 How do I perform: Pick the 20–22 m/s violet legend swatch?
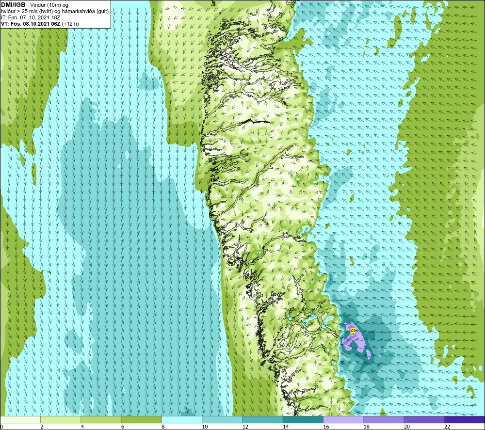click(x=424, y=419)
